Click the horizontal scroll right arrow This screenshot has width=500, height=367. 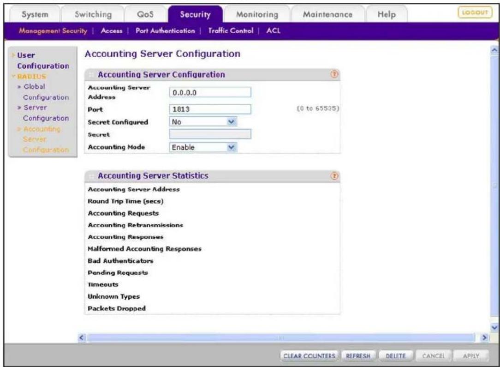click(x=484, y=337)
